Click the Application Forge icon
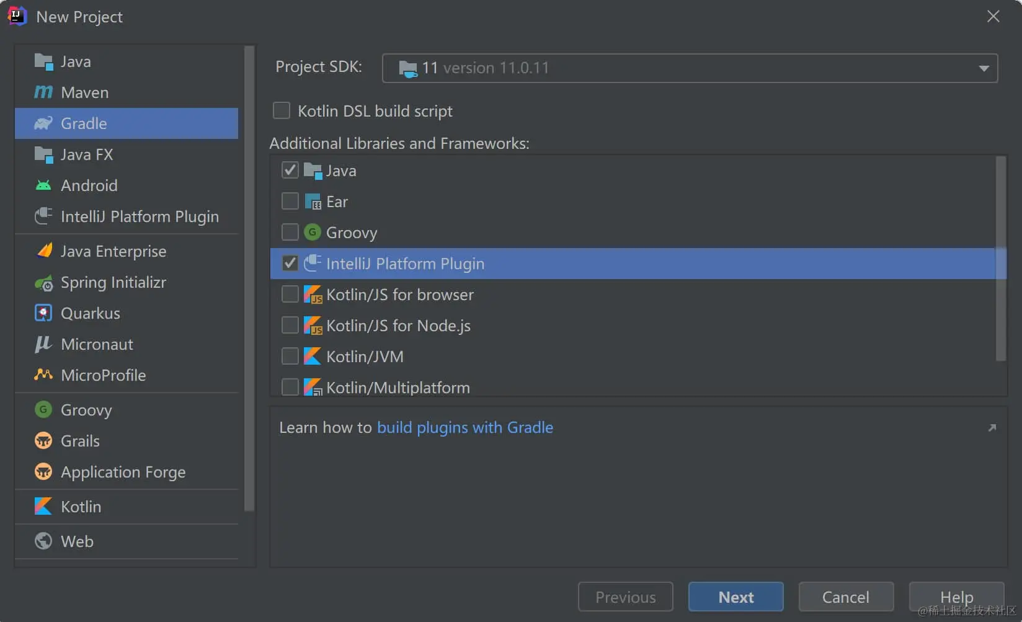Viewport: 1022px width, 622px height. (x=43, y=472)
